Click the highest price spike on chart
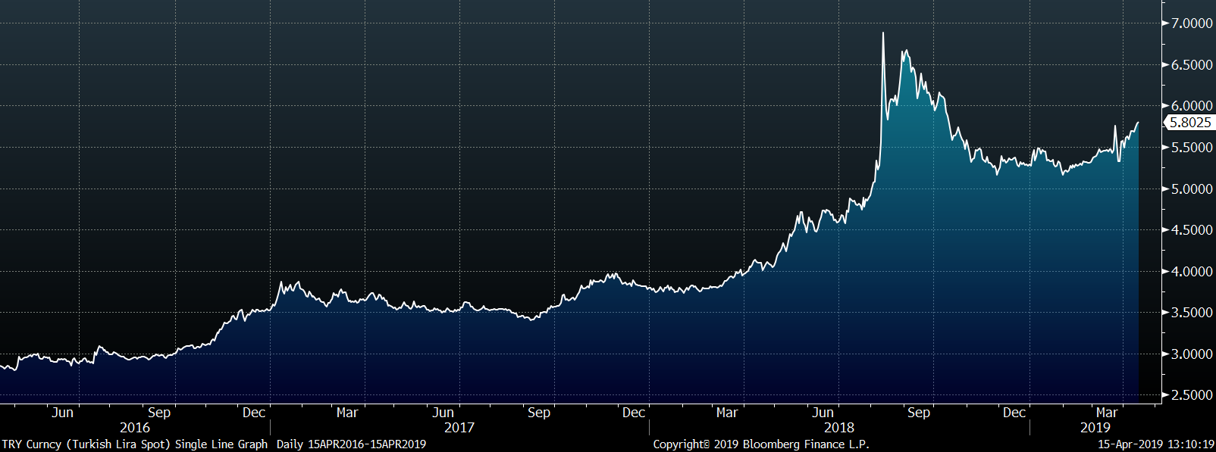 [x=883, y=33]
